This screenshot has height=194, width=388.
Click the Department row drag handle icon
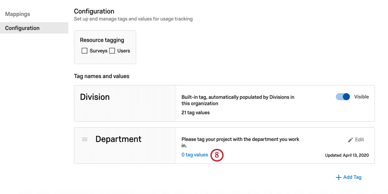(84, 140)
